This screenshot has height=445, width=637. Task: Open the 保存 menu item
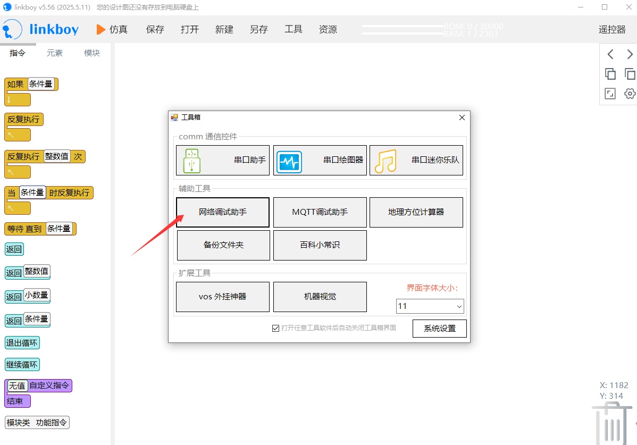pyautogui.click(x=155, y=29)
